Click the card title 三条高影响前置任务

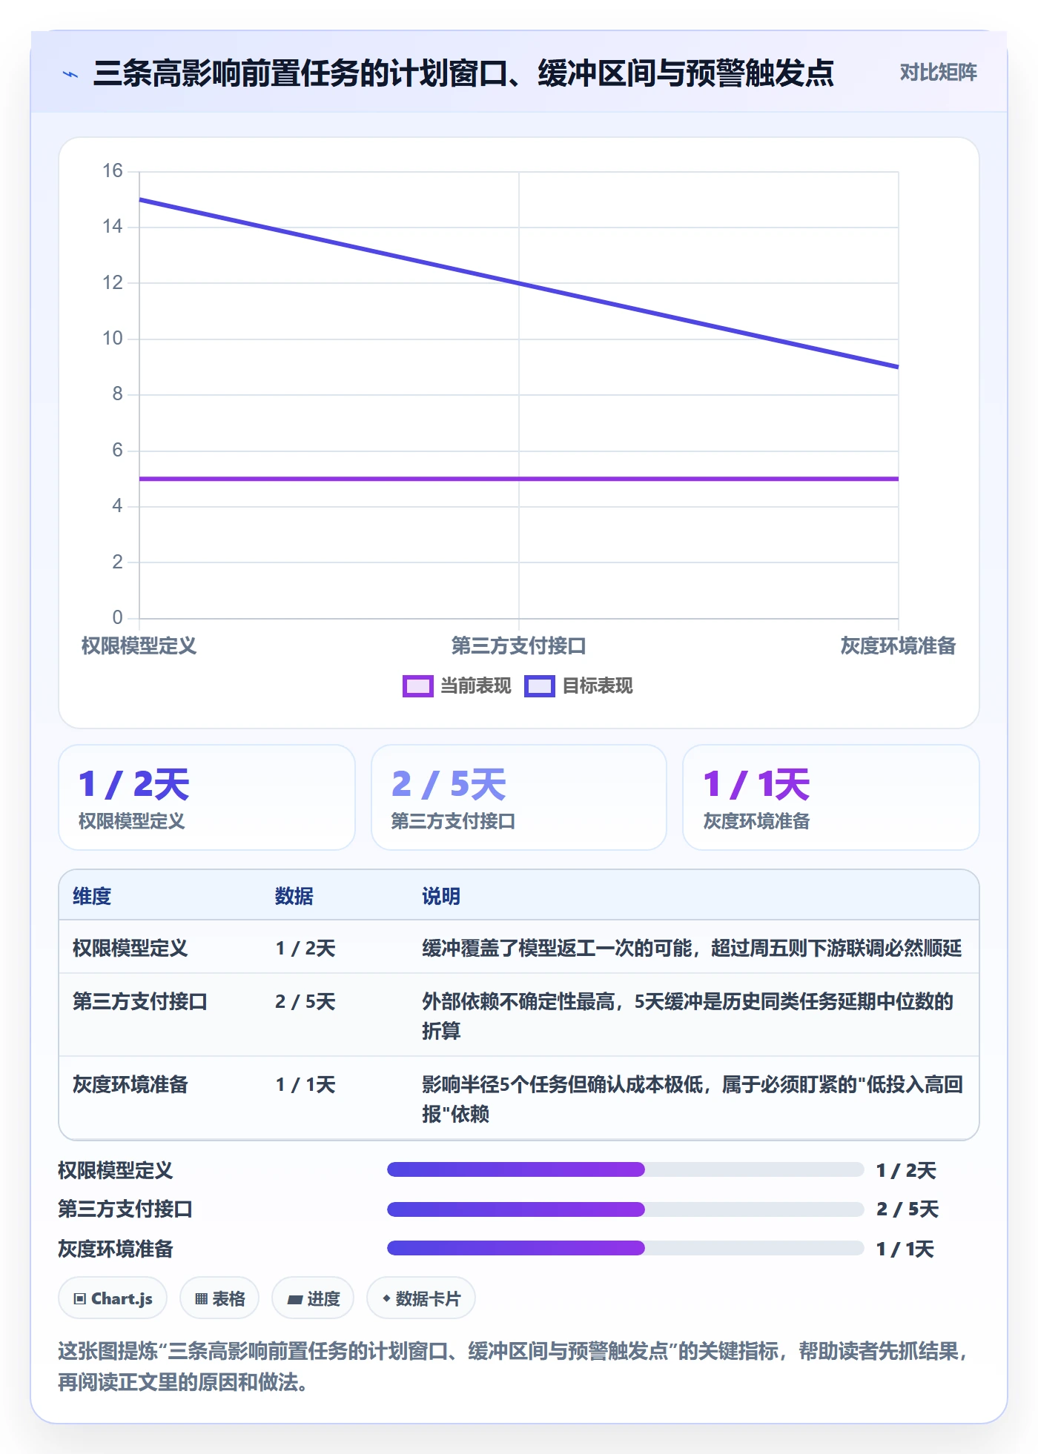click(x=463, y=73)
